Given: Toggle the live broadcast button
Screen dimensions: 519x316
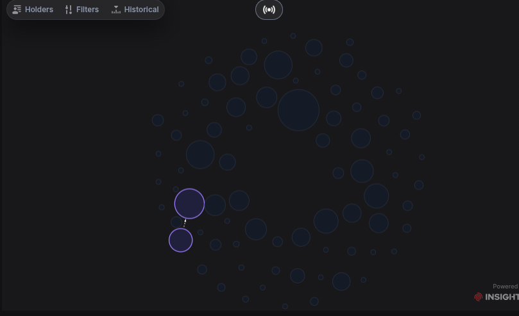Looking at the screenshot, I should click(x=269, y=10).
